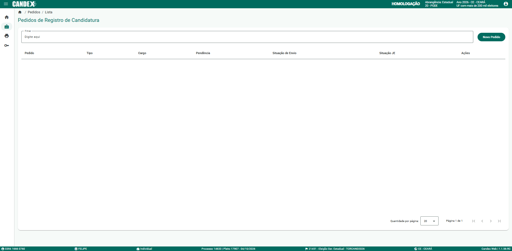
Task: Go to last page button
Action: pyautogui.click(x=499, y=221)
